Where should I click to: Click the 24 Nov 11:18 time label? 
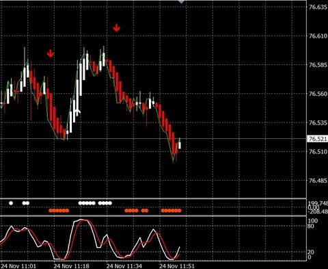click(71, 266)
